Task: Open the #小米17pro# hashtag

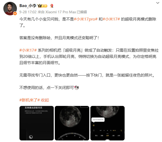Action: (x=86, y=19)
